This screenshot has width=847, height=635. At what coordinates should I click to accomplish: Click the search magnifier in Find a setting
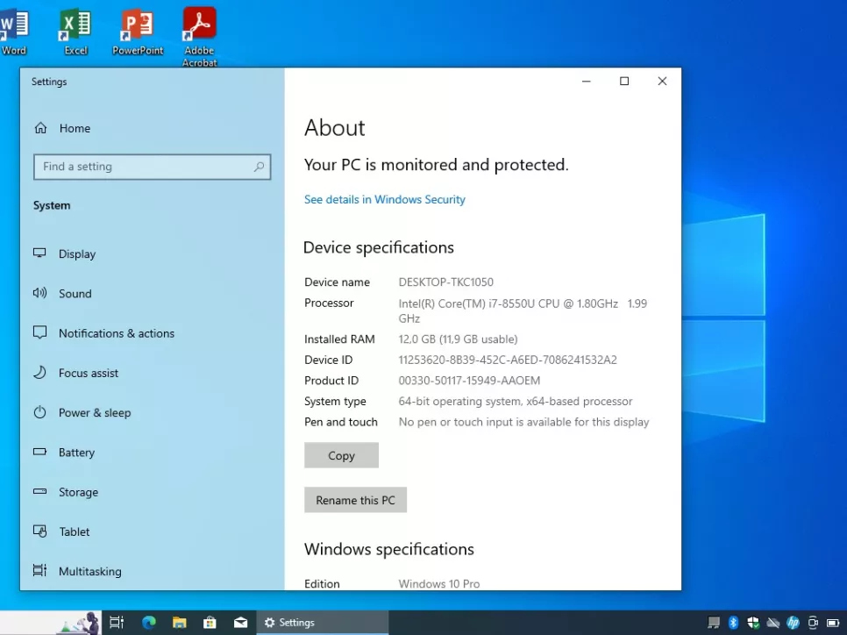(259, 167)
